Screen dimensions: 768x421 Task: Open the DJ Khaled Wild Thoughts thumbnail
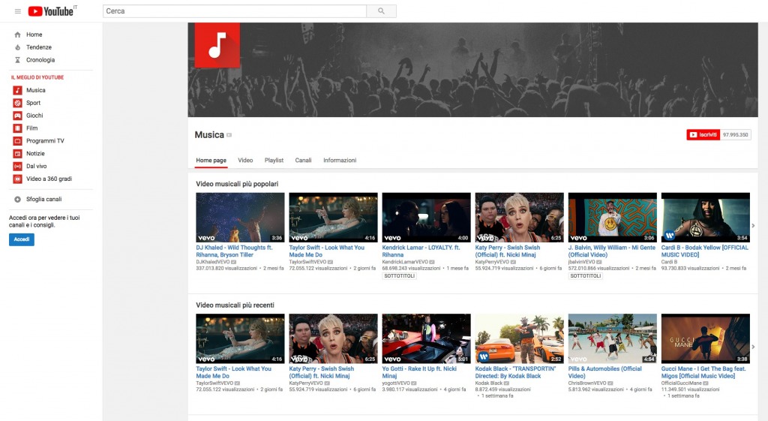click(240, 218)
